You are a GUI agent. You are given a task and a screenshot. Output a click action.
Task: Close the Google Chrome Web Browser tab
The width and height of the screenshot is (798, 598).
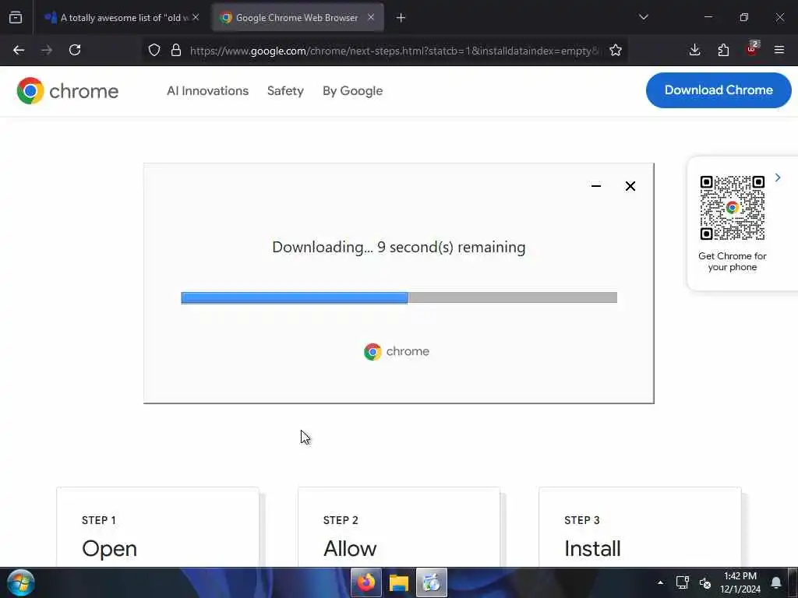(371, 17)
